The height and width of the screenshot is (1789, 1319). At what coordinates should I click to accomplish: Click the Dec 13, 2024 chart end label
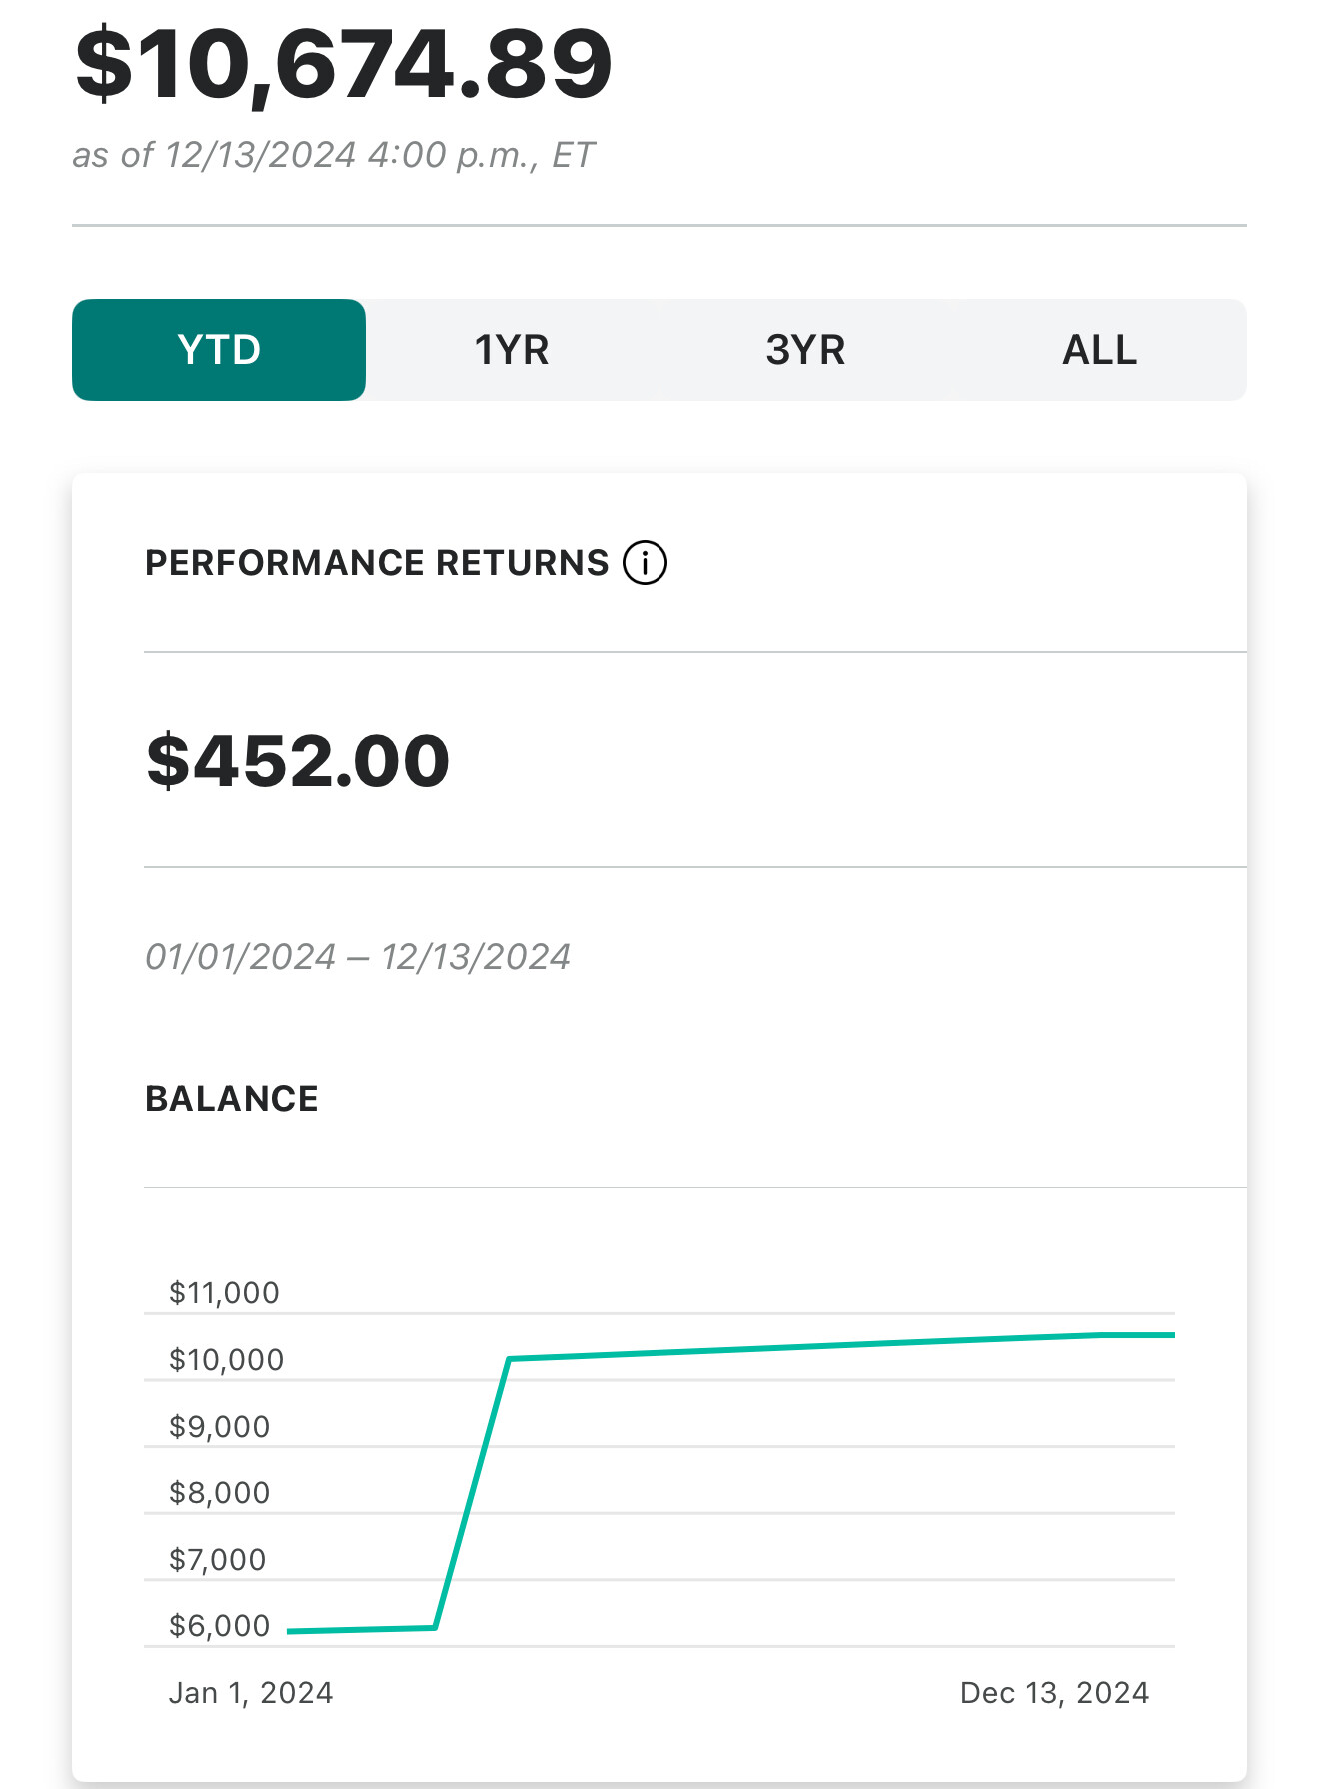coord(1054,1693)
